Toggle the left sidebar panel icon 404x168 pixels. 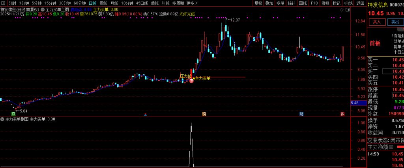pyautogui.click(x=3, y=3)
